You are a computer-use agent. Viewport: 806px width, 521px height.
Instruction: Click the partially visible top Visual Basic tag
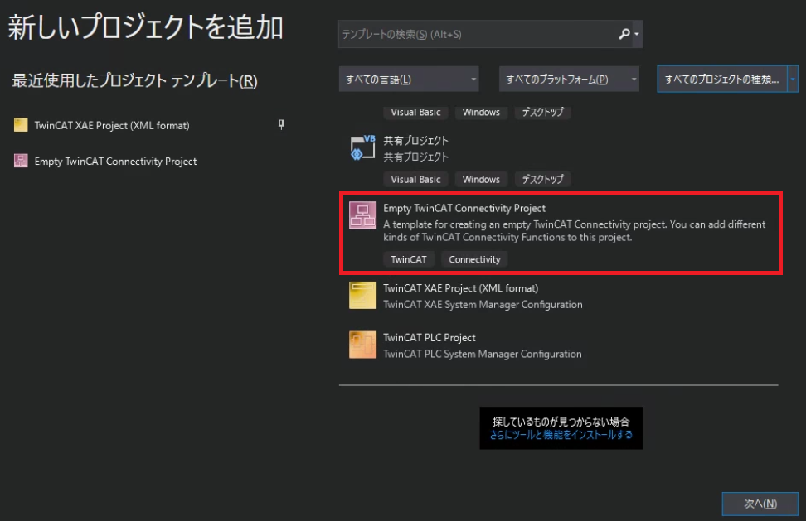(x=415, y=113)
